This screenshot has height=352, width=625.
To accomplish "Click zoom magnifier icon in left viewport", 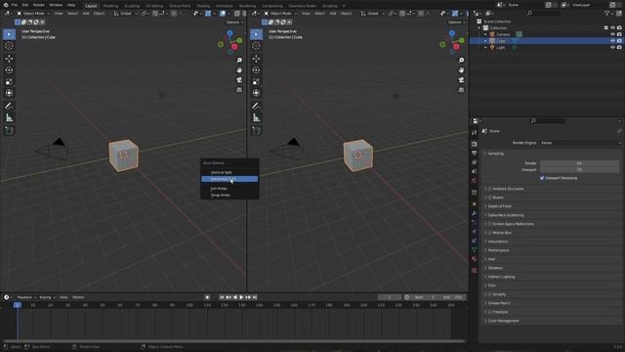I will click(x=239, y=61).
